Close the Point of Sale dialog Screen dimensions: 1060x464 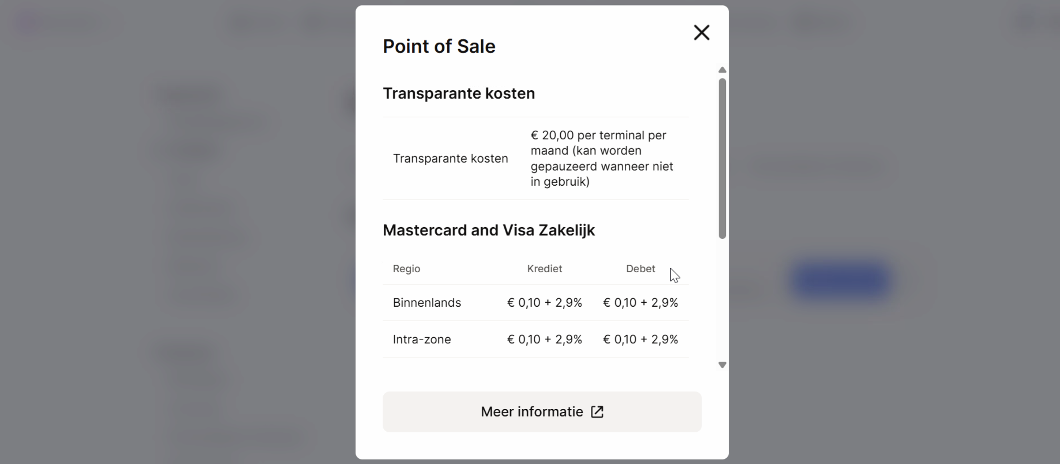(x=701, y=32)
